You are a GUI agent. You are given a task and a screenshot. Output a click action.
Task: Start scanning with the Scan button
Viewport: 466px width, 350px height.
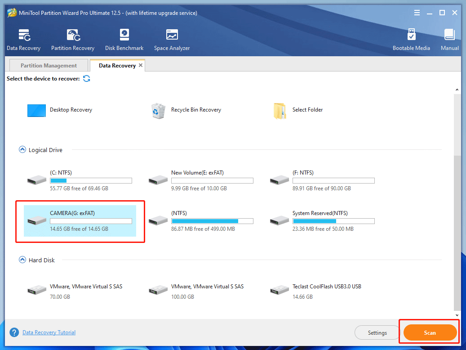(430, 332)
